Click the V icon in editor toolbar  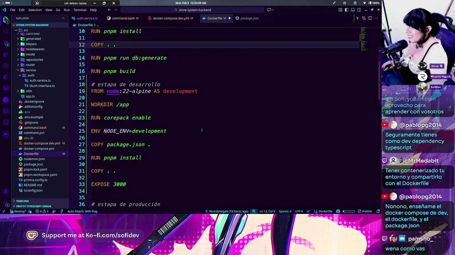pos(357,18)
